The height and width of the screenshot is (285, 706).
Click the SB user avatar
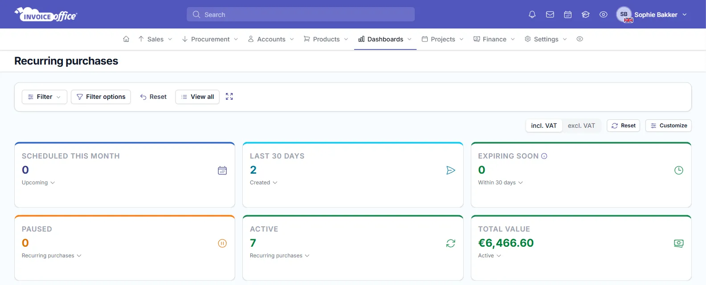pos(624,14)
